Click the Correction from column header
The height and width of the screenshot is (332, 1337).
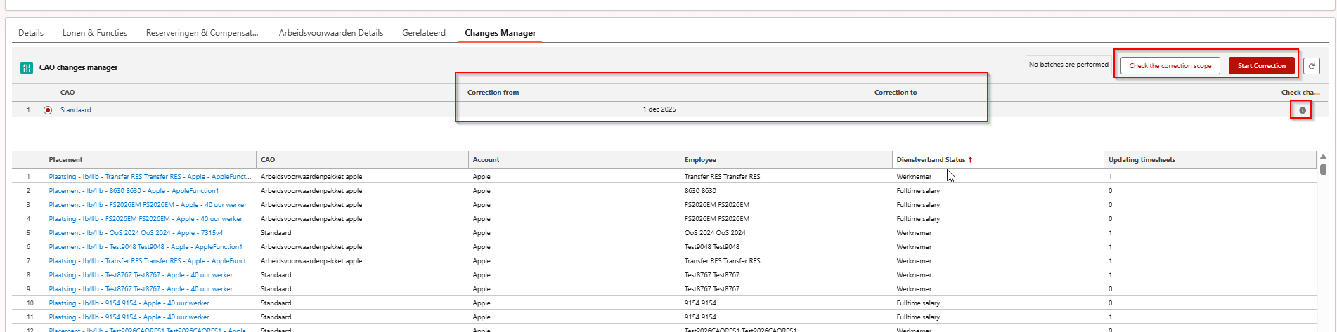[x=493, y=93]
